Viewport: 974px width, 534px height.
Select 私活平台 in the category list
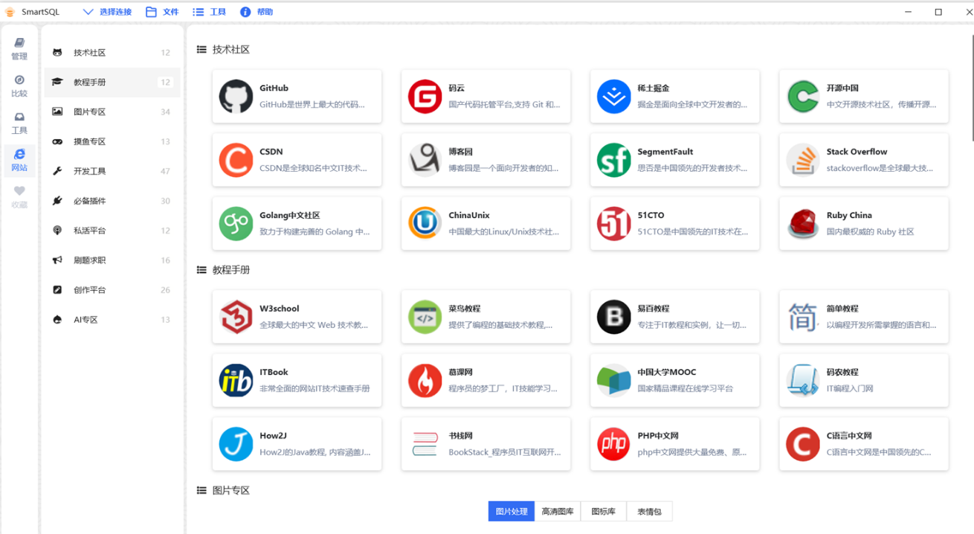[112, 231]
